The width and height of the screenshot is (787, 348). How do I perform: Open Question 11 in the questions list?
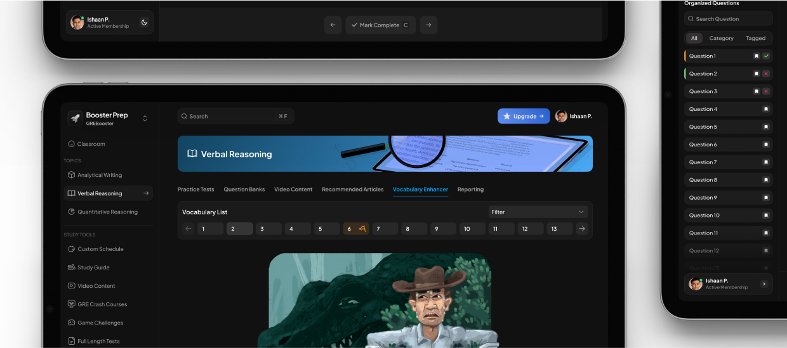pos(729,233)
